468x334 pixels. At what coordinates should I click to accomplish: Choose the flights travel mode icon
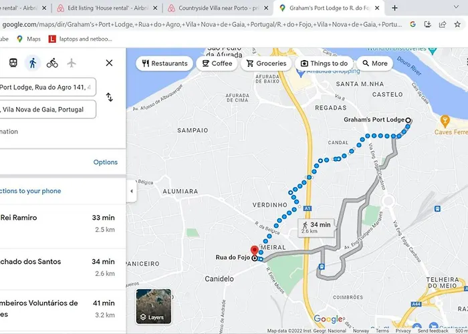pos(72,63)
